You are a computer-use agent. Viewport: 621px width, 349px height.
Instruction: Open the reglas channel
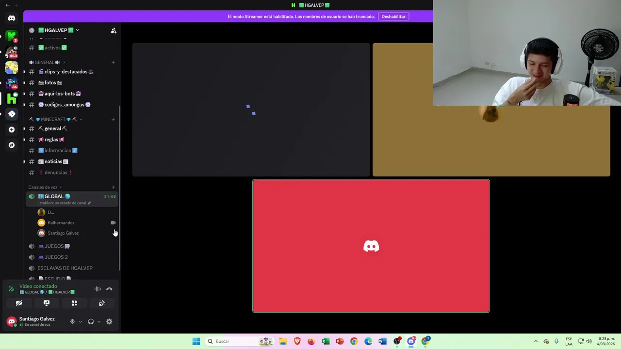coord(72,140)
